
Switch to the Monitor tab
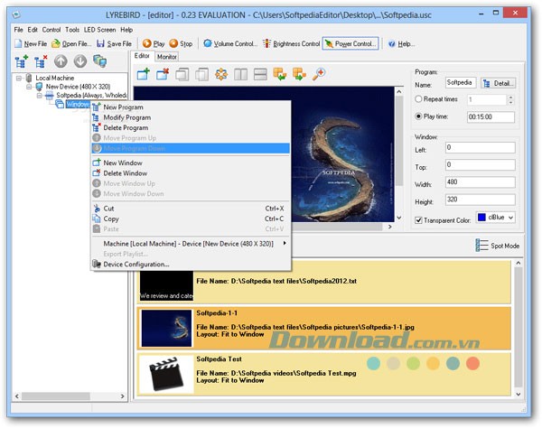167,57
